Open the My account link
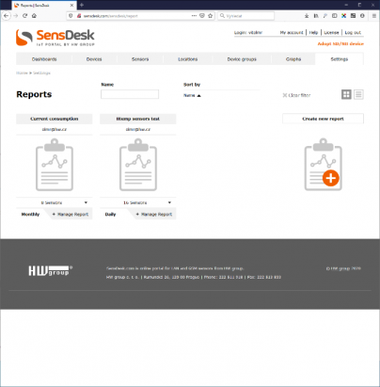380x387 pixels. pos(292,32)
